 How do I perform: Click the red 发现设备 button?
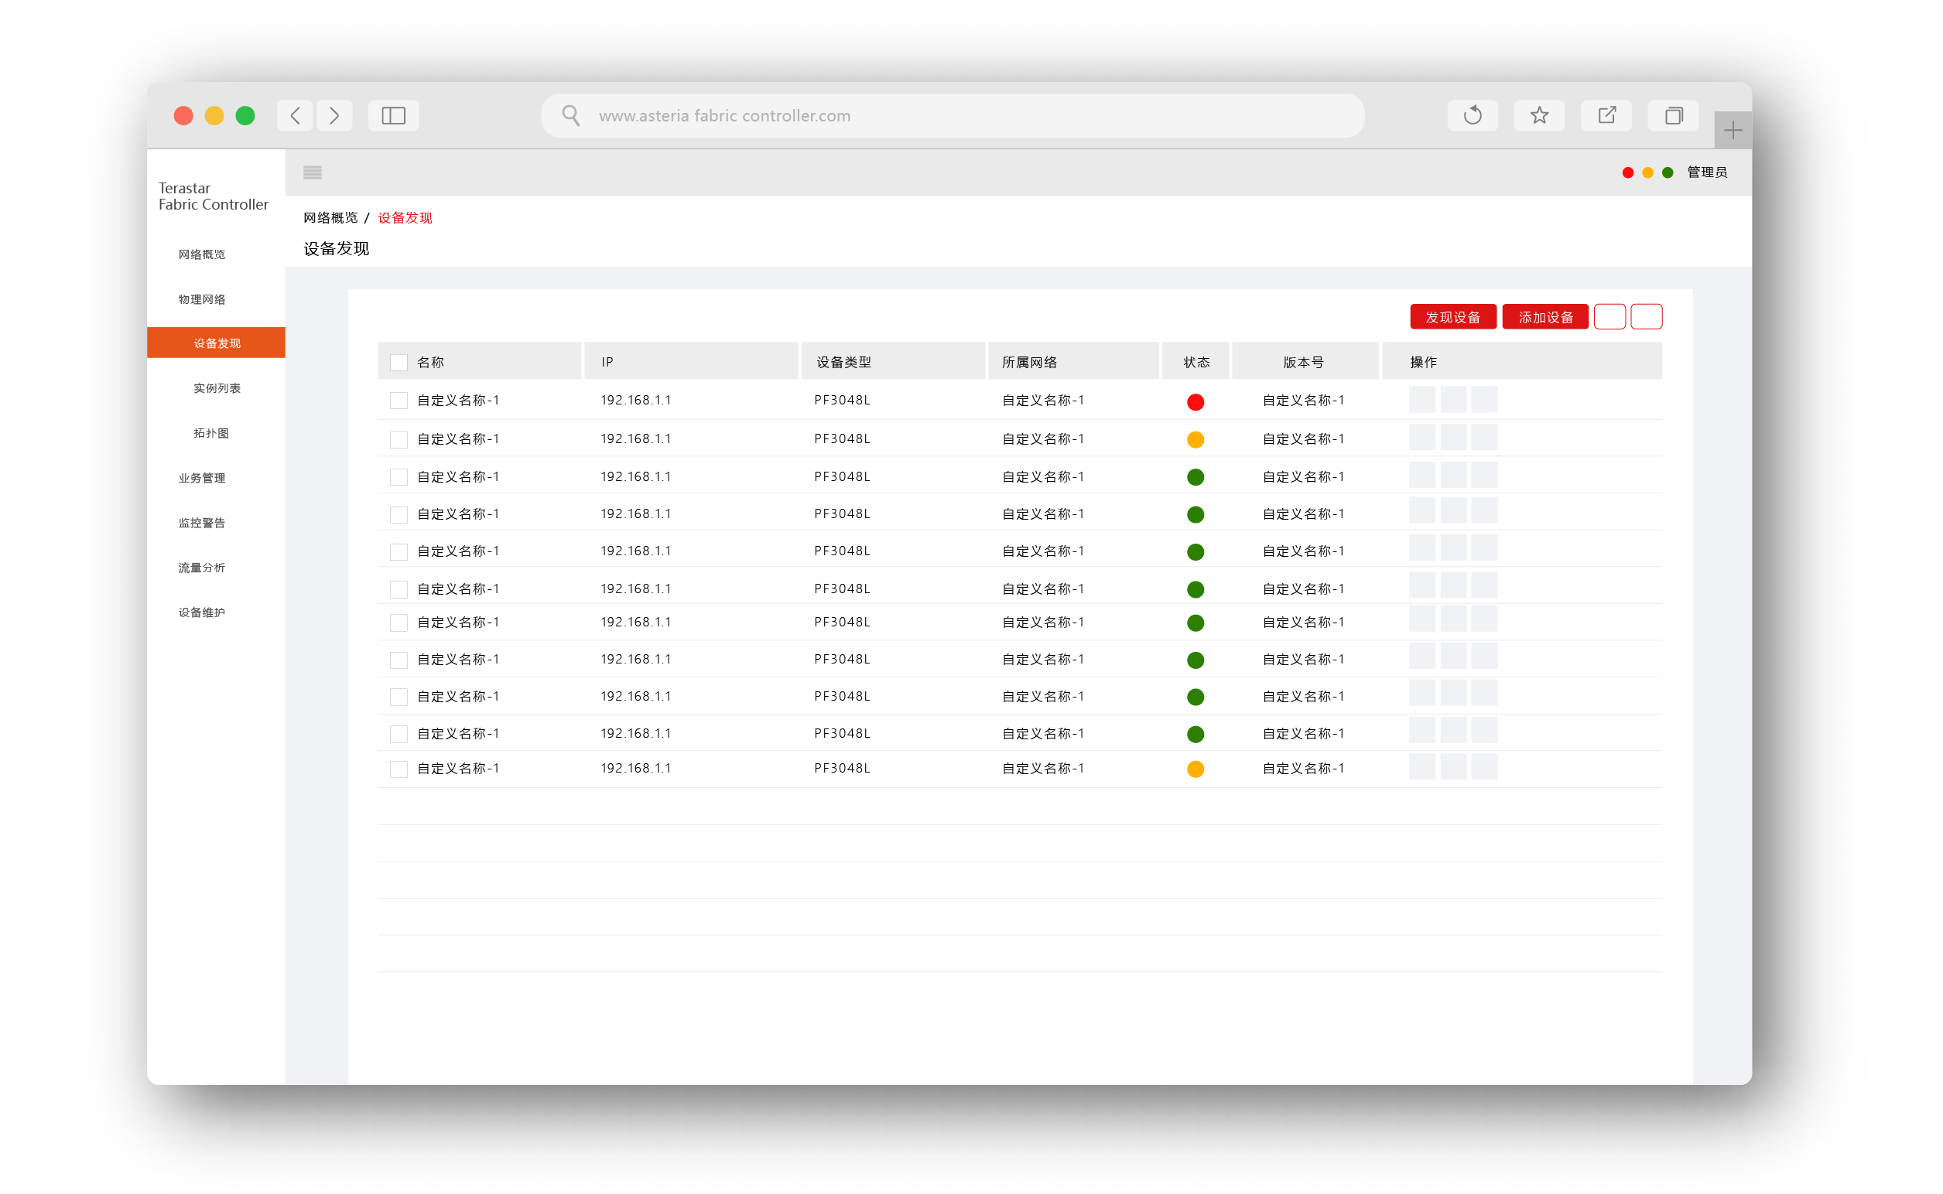tap(1452, 318)
